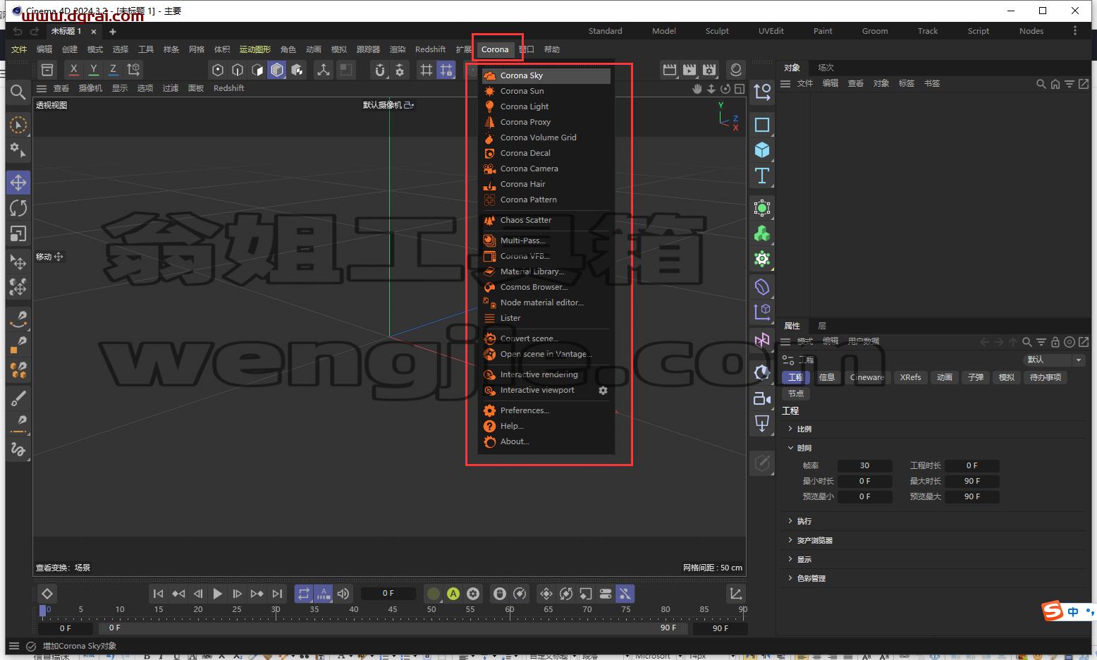Toggle the Z axis lock
Screen dimensions: 1097x660
pos(114,69)
